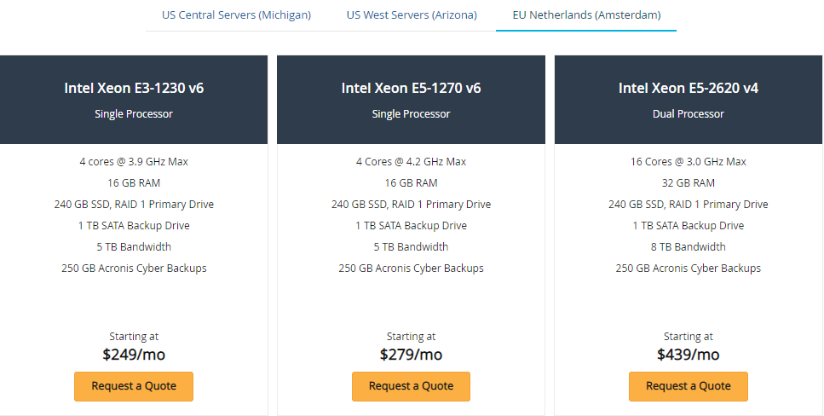Viewport: 824px width, 416px height.
Task: Click the 16 Cores @ 3.0 GHz Max text
Action: coord(688,162)
